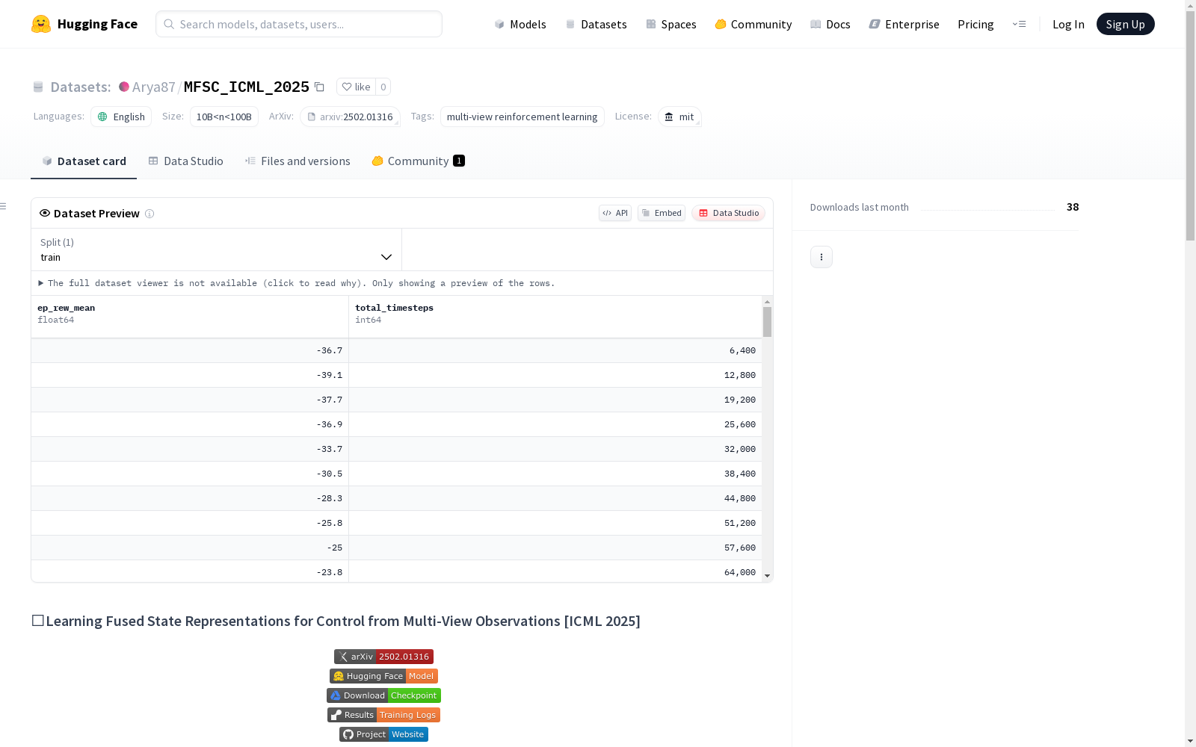Click the Dataset Preview info icon
This screenshot has height=747, width=1196.
149,214
